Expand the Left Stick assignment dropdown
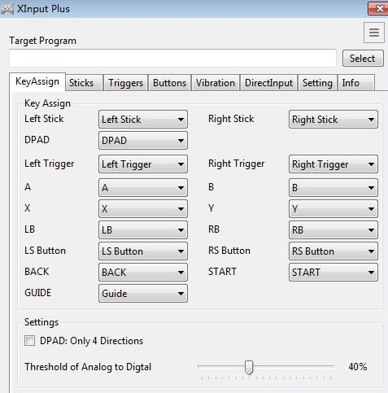 [x=143, y=120]
